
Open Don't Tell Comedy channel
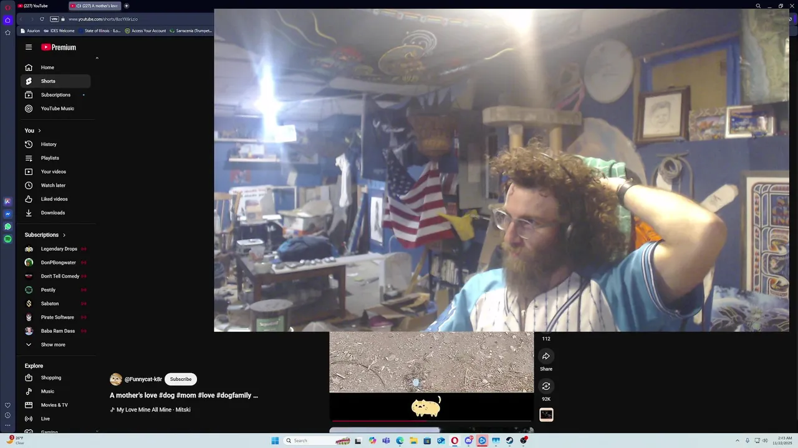click(x=55, y=276)
